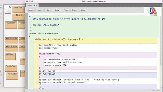Click the 'changed' status label
This screenshot has height=92, width=163.
[x=156, y=90]
